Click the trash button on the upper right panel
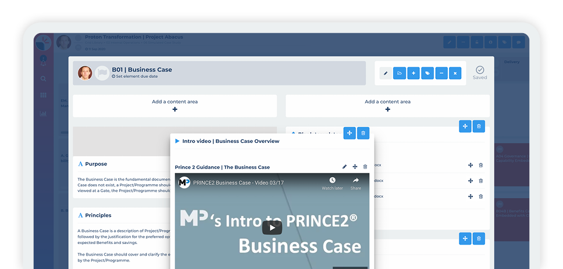The height and width of the screenshot is (269, 563). point(479,126)
